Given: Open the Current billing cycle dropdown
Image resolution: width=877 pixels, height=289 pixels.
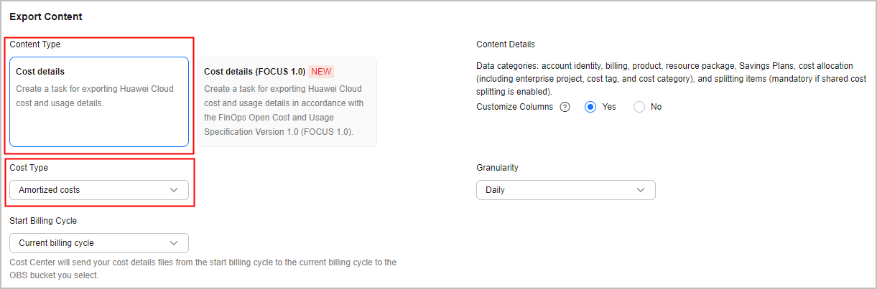Looking at the screenshot, I should 99,243.
